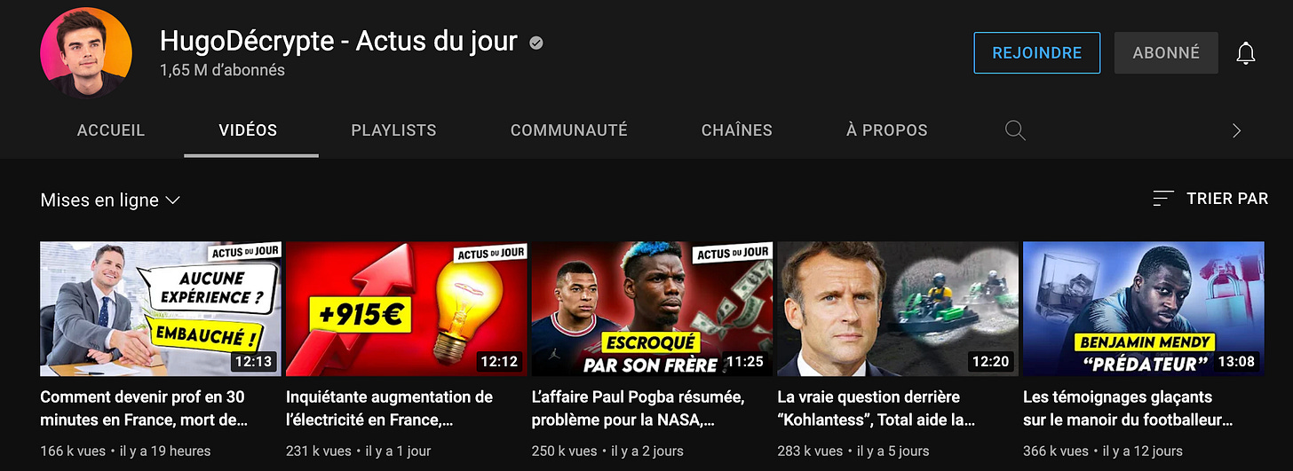The width and height of the screenshot is (1293, 471).
Task: Open the Benjamin Mendy Prédateur thumbnail
Action: pos(1143,309)
